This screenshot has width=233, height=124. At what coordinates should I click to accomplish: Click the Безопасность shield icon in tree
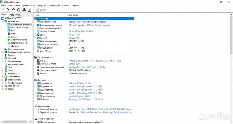[6, 80]
